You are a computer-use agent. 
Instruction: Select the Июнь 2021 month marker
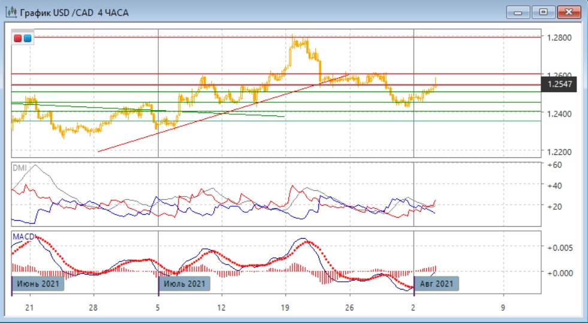38,284
